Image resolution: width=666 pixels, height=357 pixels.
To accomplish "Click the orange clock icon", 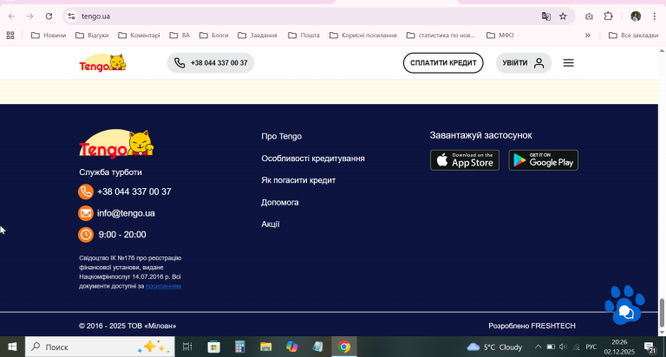I will (85, 234).
